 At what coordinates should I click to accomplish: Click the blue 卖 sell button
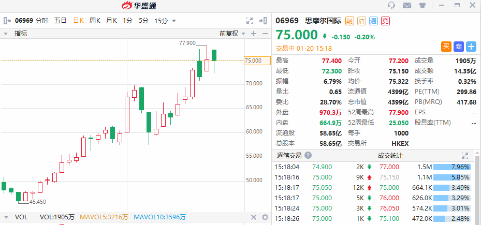459,47
